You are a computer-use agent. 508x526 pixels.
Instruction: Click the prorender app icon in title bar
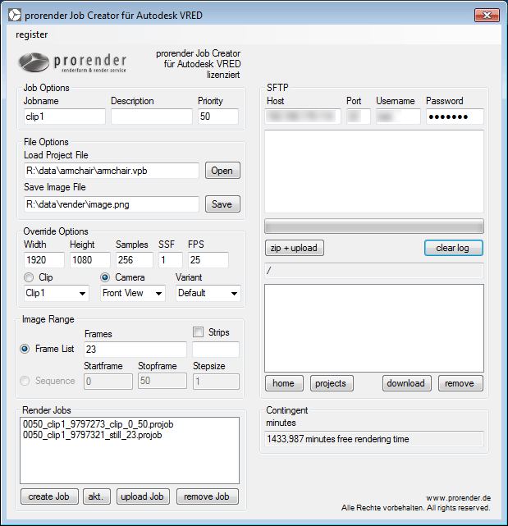pyautogui.click(x=15, y=15)
